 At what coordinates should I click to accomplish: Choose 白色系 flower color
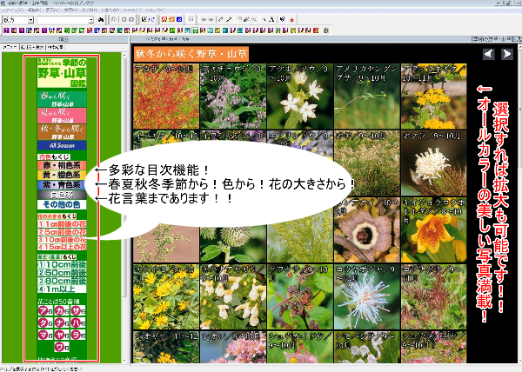[x=62, y=195]
